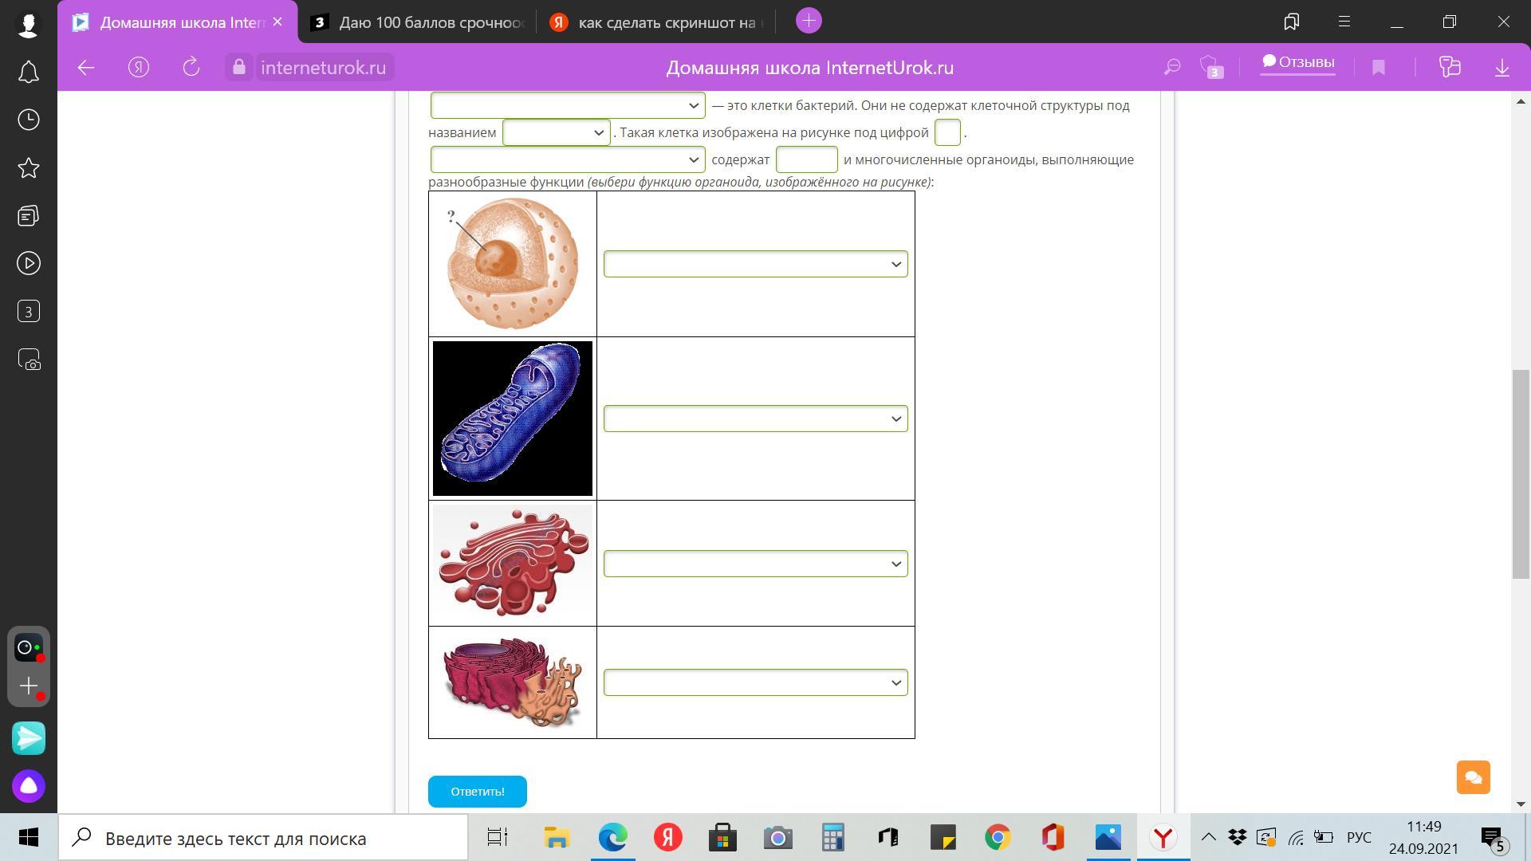The width and height of the screenshot is (1531, 861).
Task: Click the back navigation arrow icon
Action: [x=86, y=66]
